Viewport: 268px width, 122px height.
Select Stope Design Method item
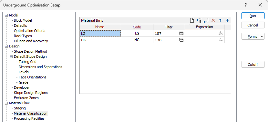pyautogui.click(x=30, y=51)
